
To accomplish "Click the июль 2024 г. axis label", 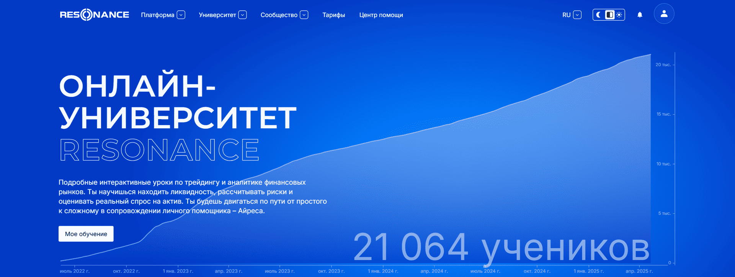I will (485, 271).
